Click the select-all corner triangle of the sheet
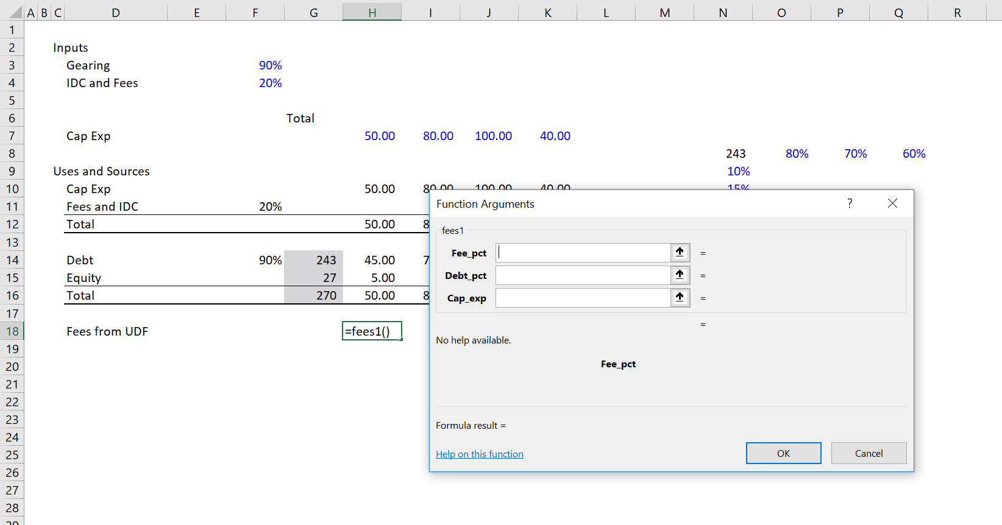 [16, 13]
